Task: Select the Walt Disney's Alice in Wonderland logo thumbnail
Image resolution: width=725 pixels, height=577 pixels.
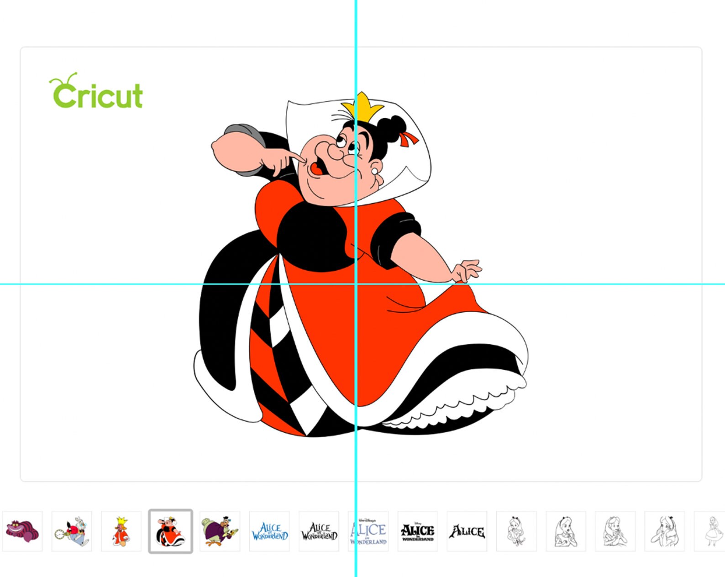Action: point(368,531)
